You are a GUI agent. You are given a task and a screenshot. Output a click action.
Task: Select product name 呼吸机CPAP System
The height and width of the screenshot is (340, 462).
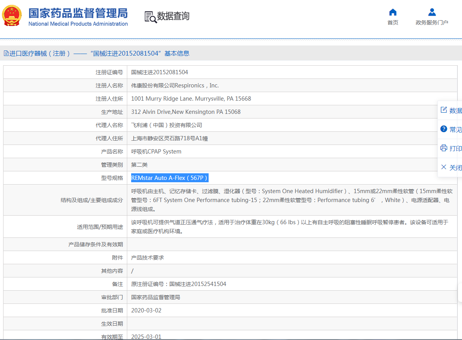pyautogui.click(x=156, y=152)
